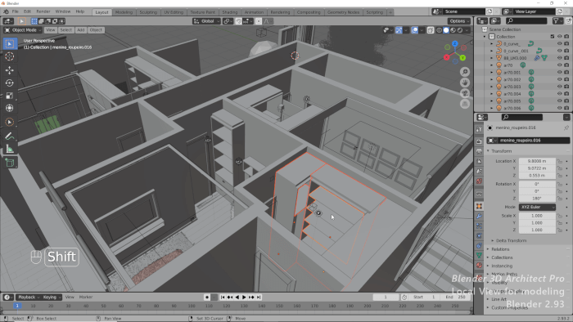Open the Render menu
This screenshot has width=573, height=322.
coord(43,11)
